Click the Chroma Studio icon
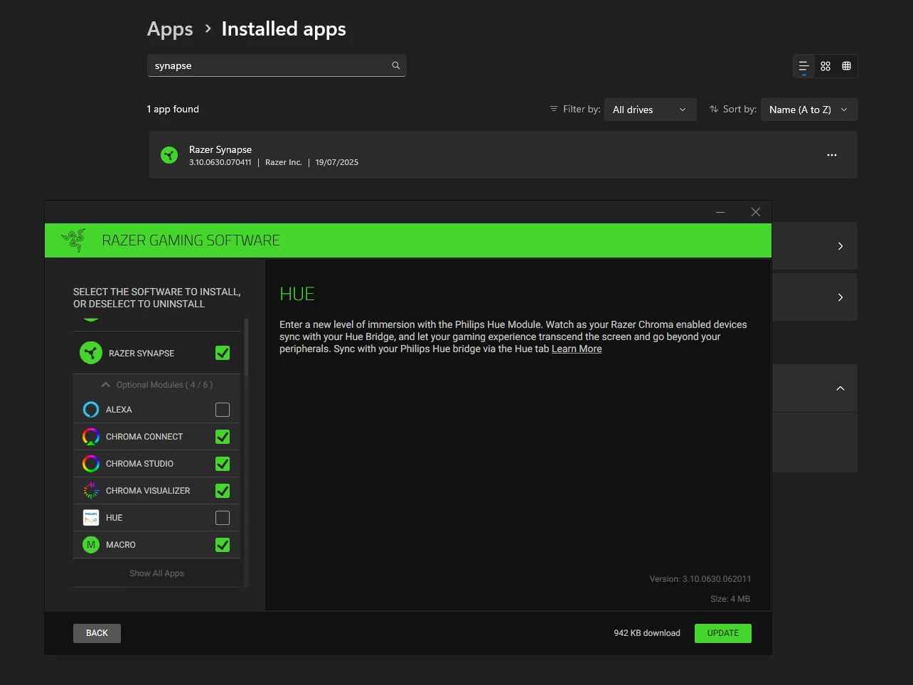The image size is (913, 685). [91, 464]
